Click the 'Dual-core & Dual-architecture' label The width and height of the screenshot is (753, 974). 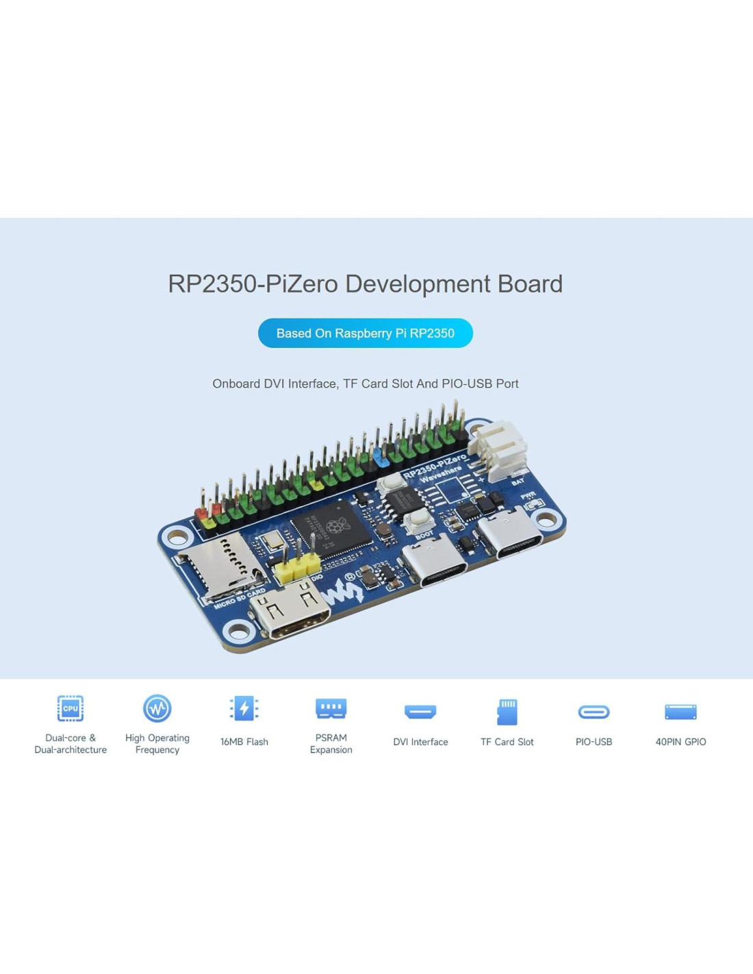pos(71,744)
